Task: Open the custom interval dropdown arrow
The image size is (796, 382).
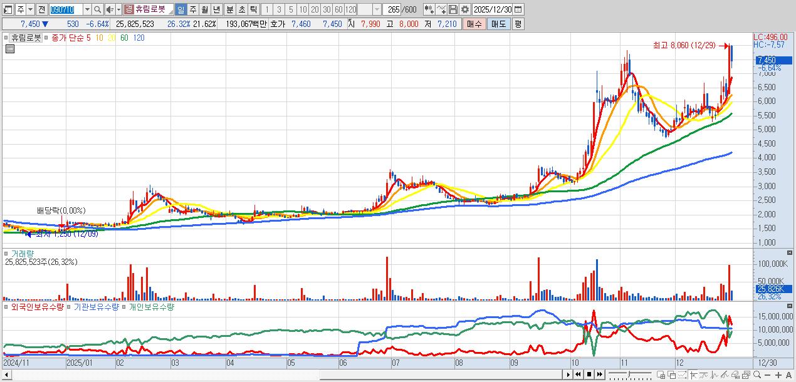Action: pos(377,9)
